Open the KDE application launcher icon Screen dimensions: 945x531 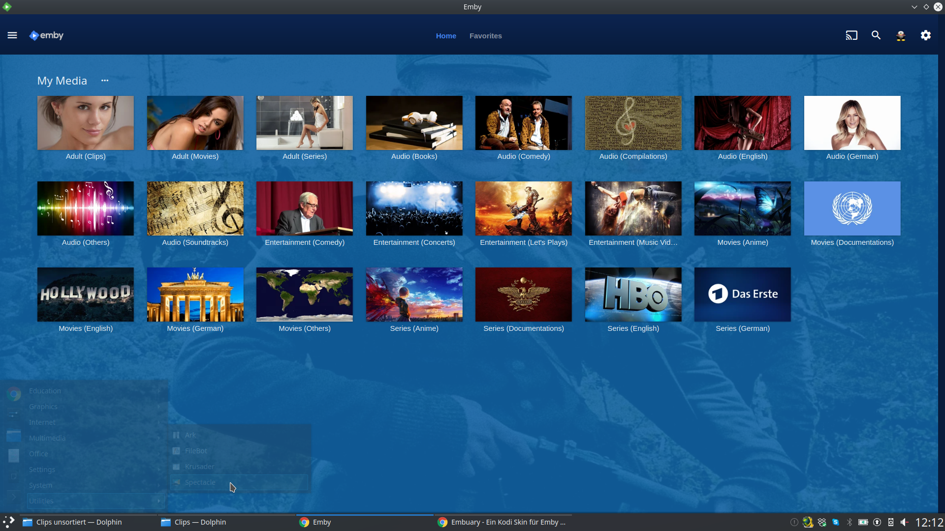pos(9,522)
